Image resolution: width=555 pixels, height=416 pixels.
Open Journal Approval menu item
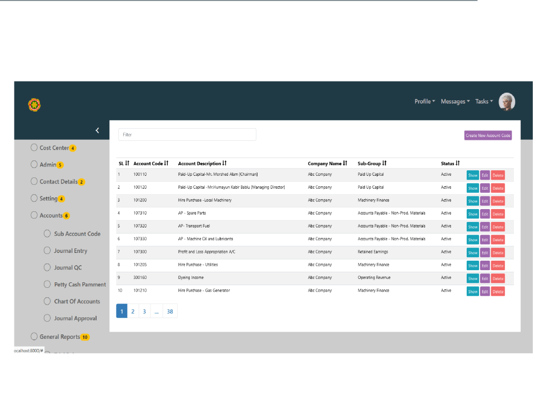[70, 318]
